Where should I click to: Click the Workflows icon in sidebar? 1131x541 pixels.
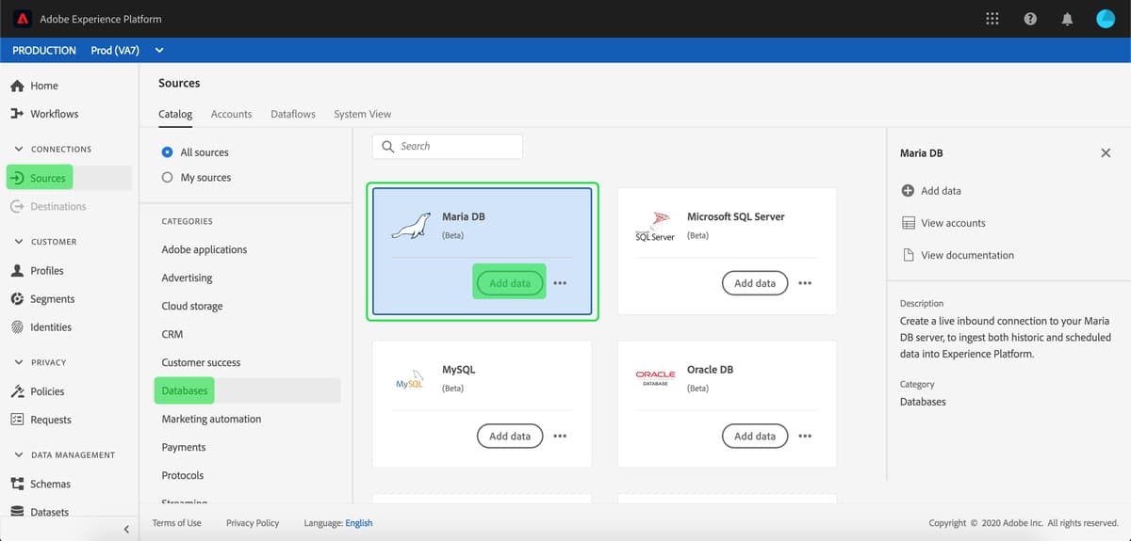tap(17, 114)
